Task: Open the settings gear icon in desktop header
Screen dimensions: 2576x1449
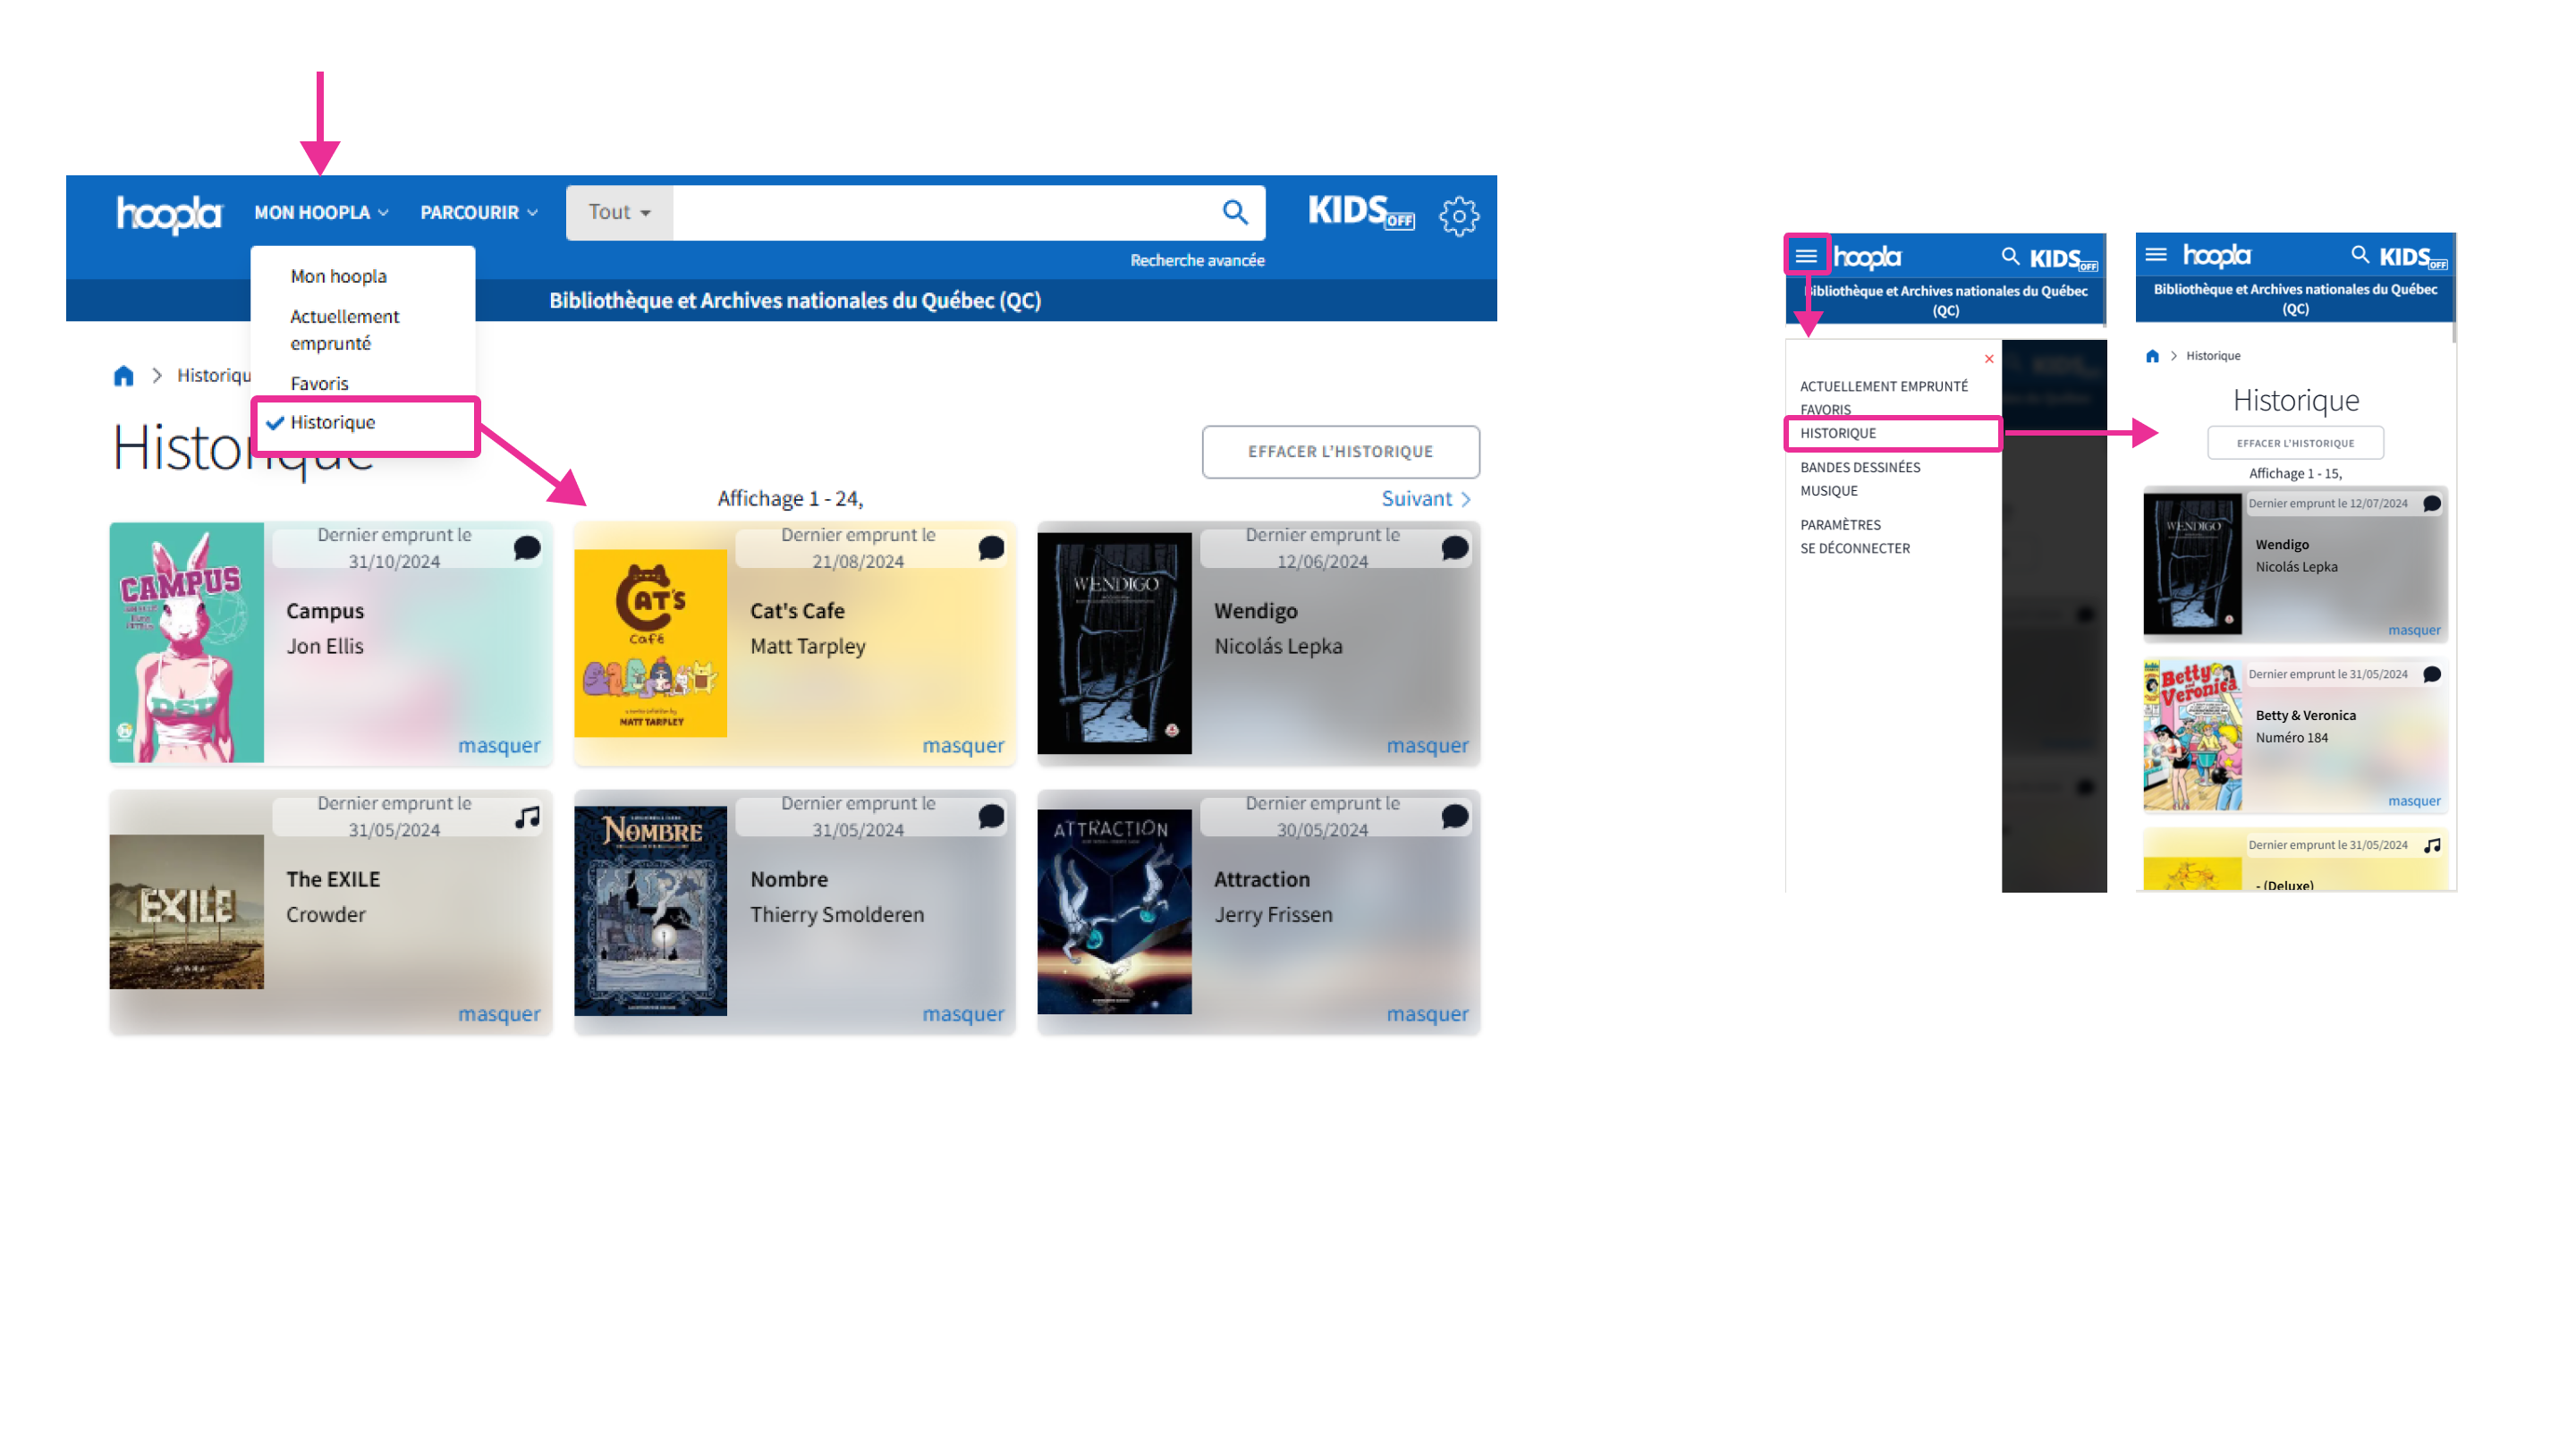Action: pyautogui.click(x=1459, y=215)
